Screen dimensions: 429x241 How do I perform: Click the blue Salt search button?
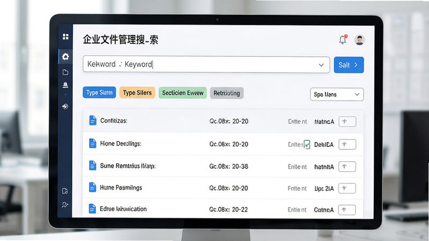(x=349, y=65)
